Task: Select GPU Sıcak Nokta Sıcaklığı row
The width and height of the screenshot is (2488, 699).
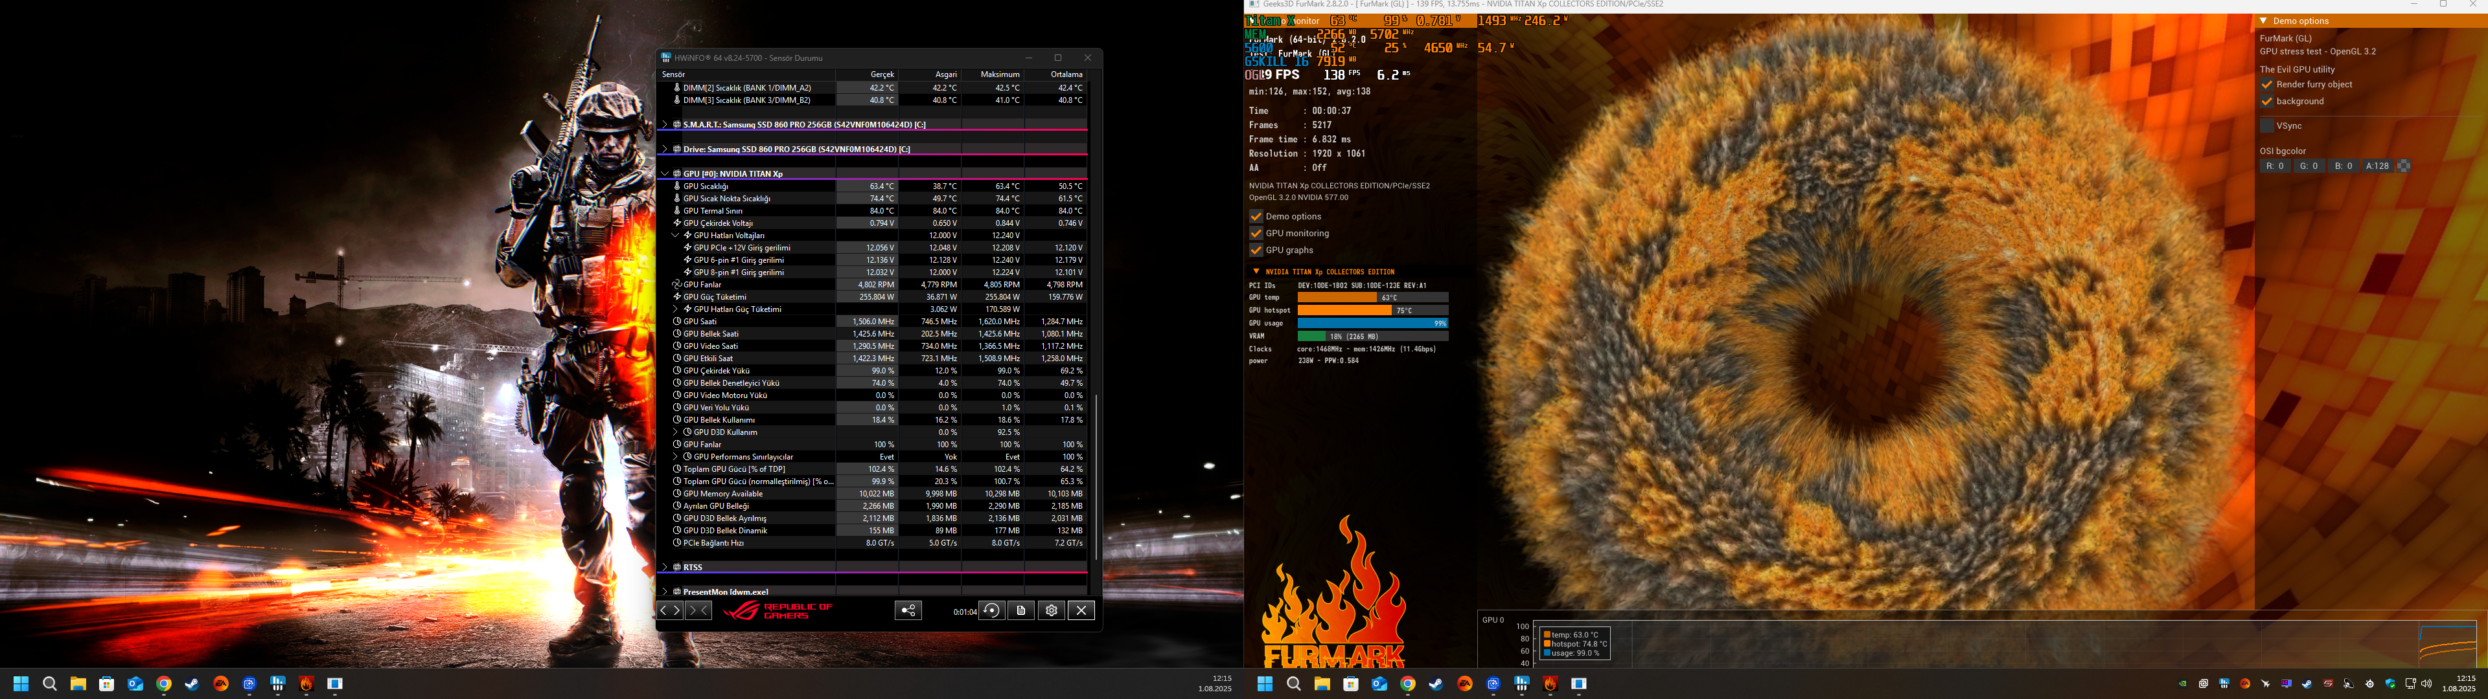Action: [x=873, y=198]
